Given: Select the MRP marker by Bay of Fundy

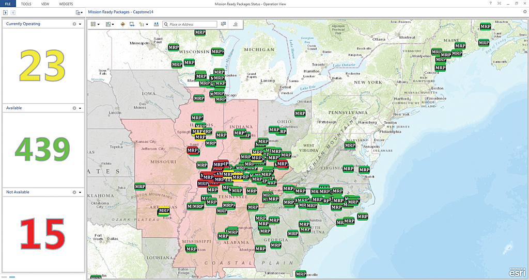Looking at the screenshot, I should coord(484,43).
